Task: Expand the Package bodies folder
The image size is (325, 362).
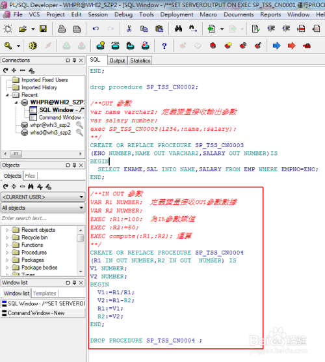Action: 7,268
